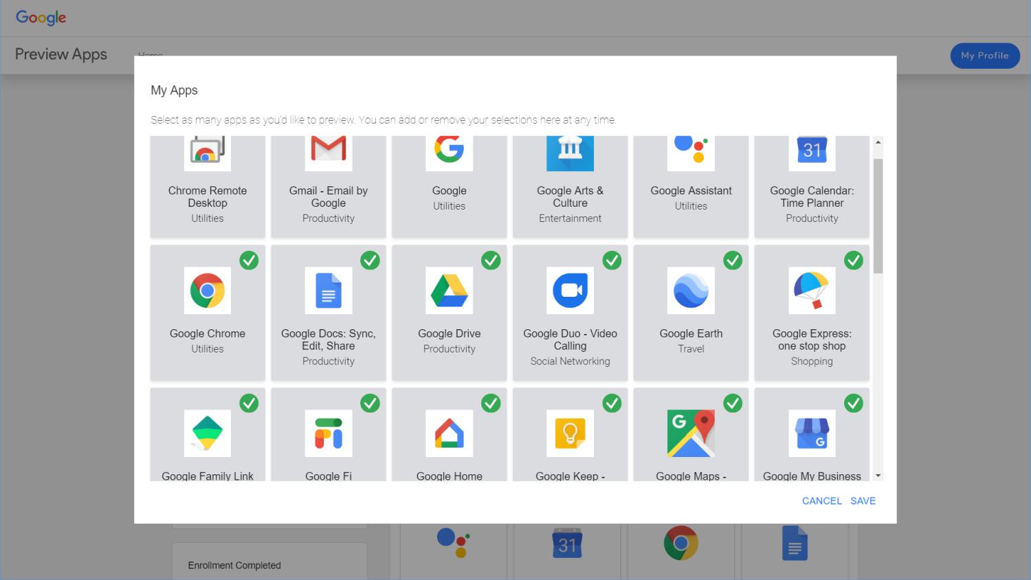Click the Google Express parachute icon

[812, 291]
